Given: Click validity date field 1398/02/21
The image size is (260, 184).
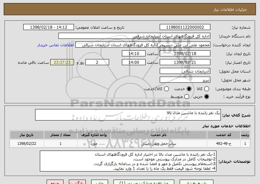Looking at the screenshot, I should (185, 62).
